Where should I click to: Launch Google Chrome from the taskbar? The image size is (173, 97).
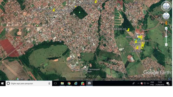coord(69,84)
